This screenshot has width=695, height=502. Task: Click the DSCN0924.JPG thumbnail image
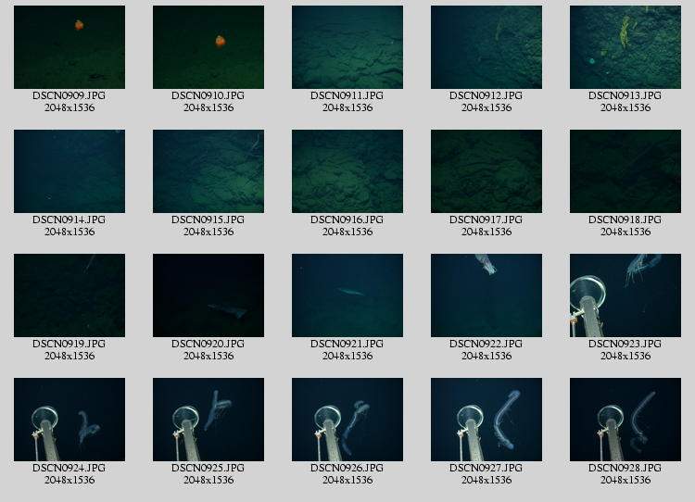pos(69,420)
